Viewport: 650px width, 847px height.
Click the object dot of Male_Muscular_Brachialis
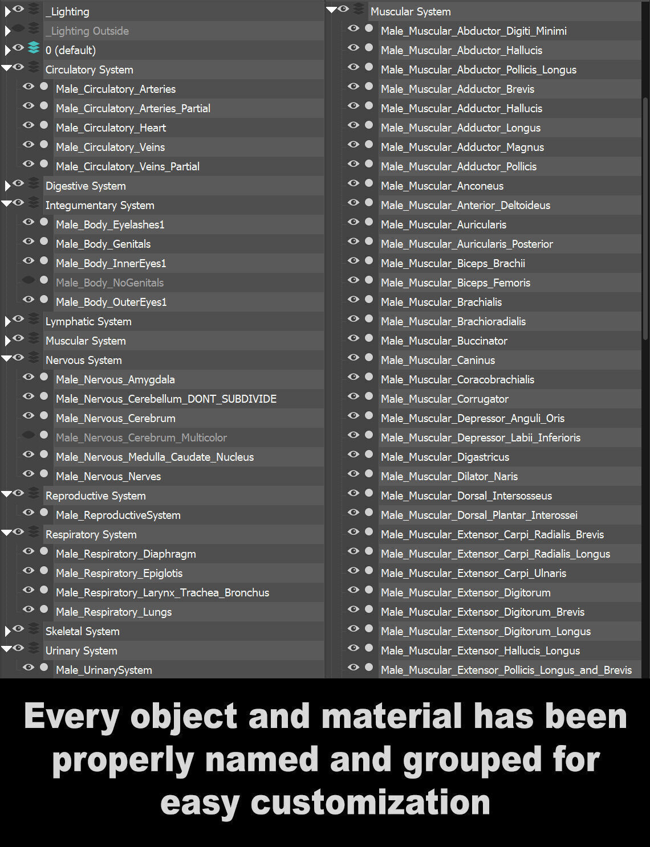(x=369, y=300)
